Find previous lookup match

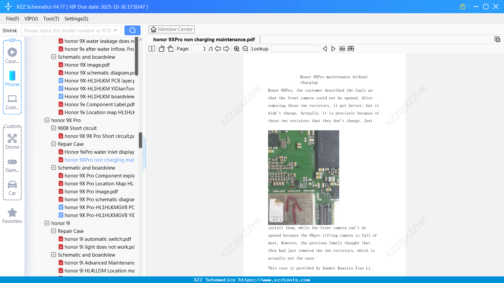point(325,49)
